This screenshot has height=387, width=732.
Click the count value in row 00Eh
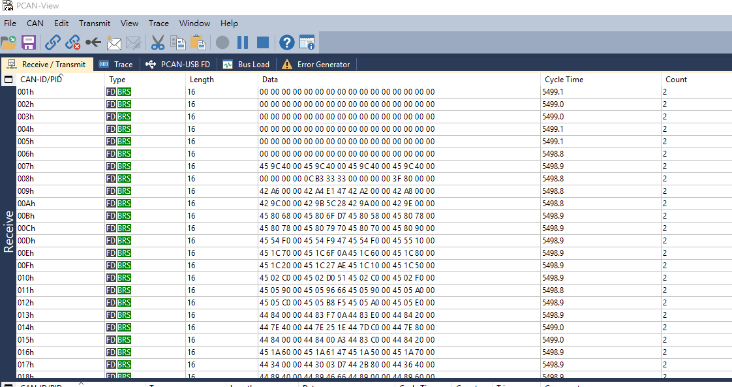click(665, 253)
